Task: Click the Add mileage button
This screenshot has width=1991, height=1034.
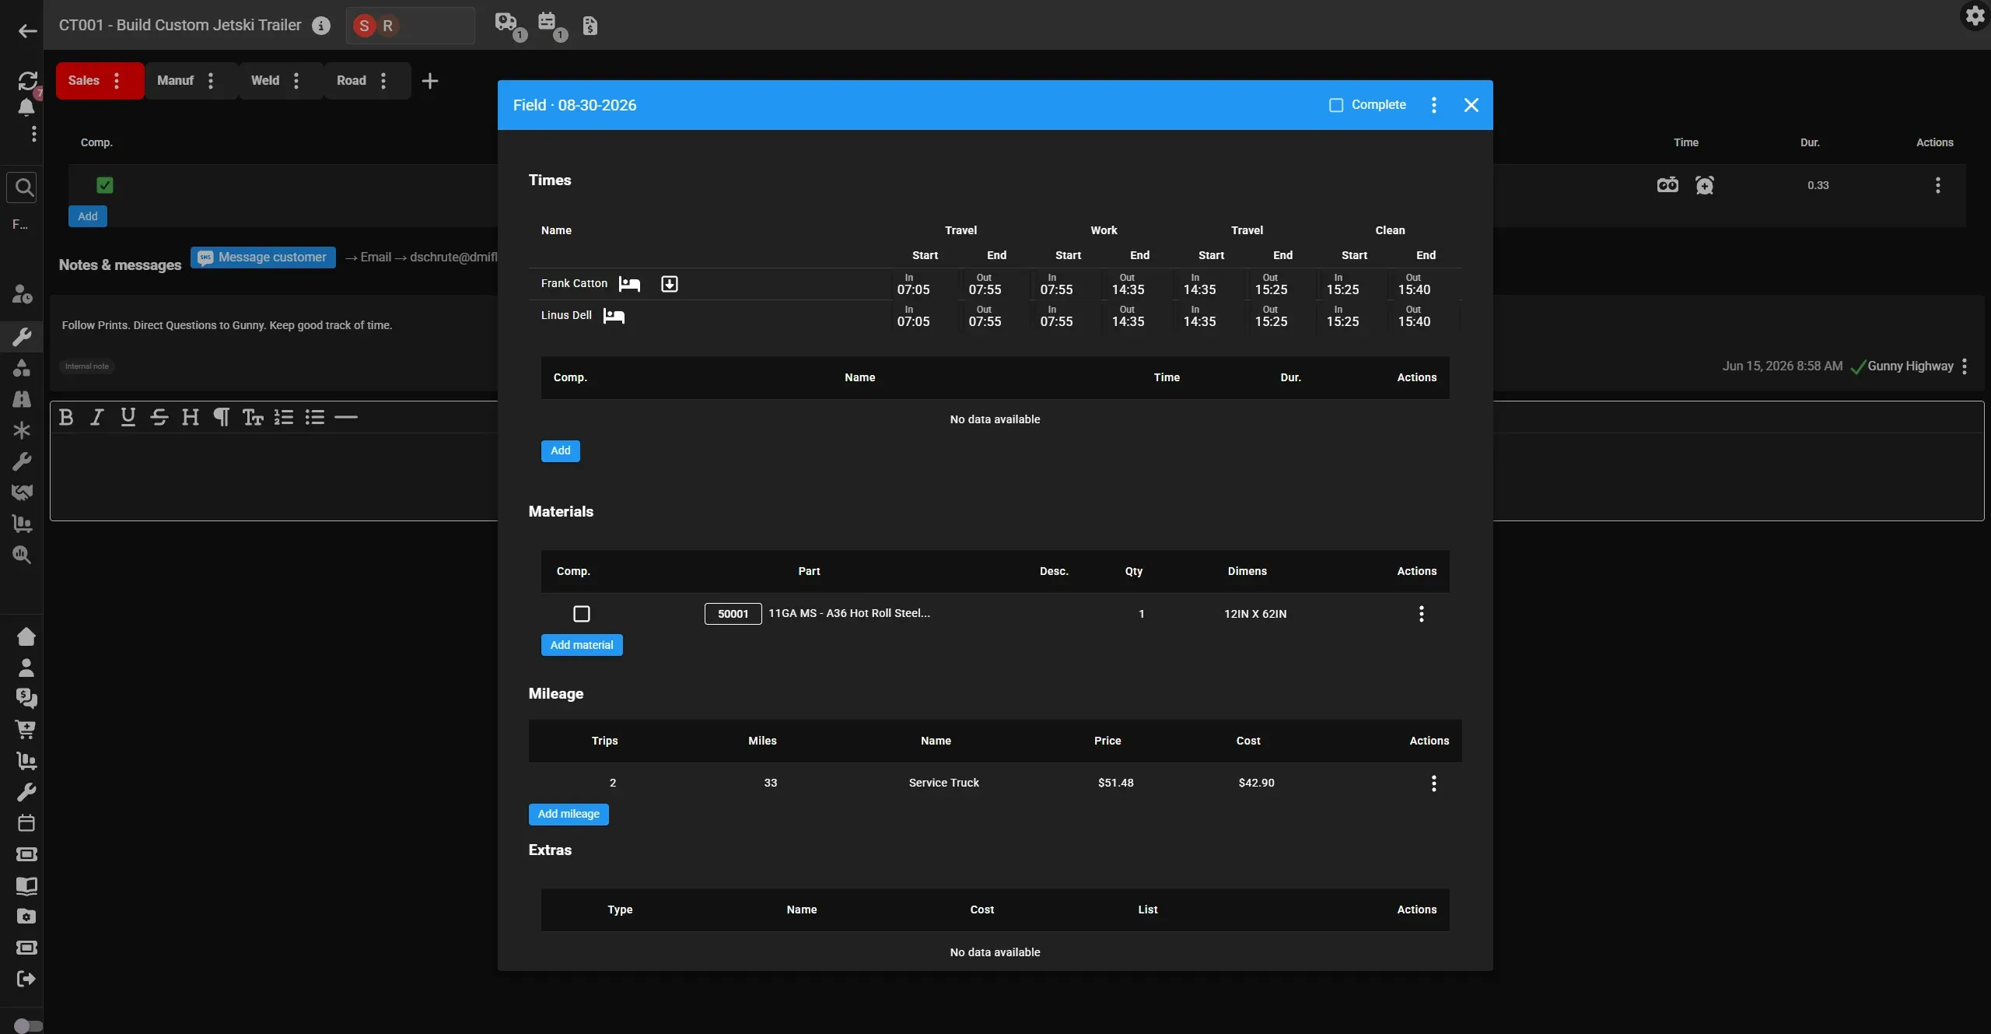Action: pyautogui.click(x=569, y=814)
